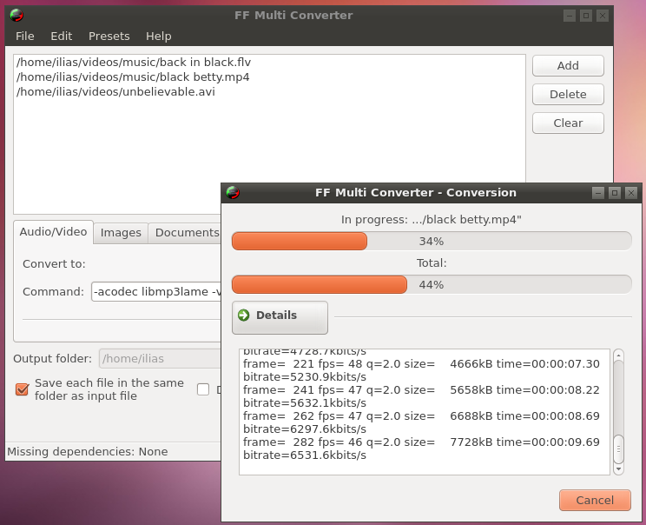Select the back in black.flv file entry
The image size is (646, 525).
coord(134,63)
